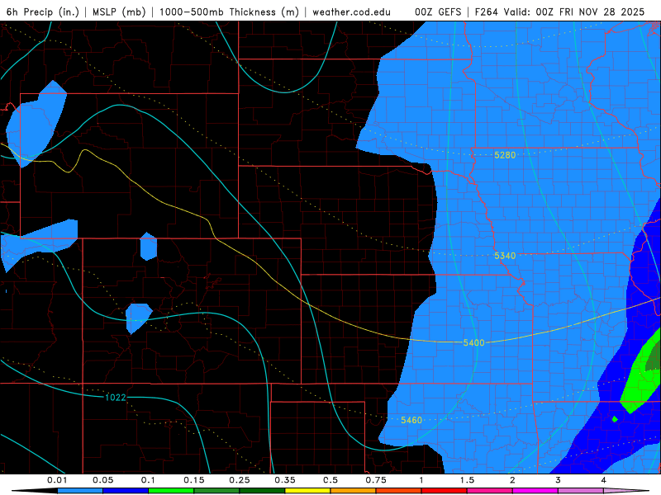Click the dark green 0.25 legend swatch
This screenshot has height=495, width=661.
pos(262,491)
